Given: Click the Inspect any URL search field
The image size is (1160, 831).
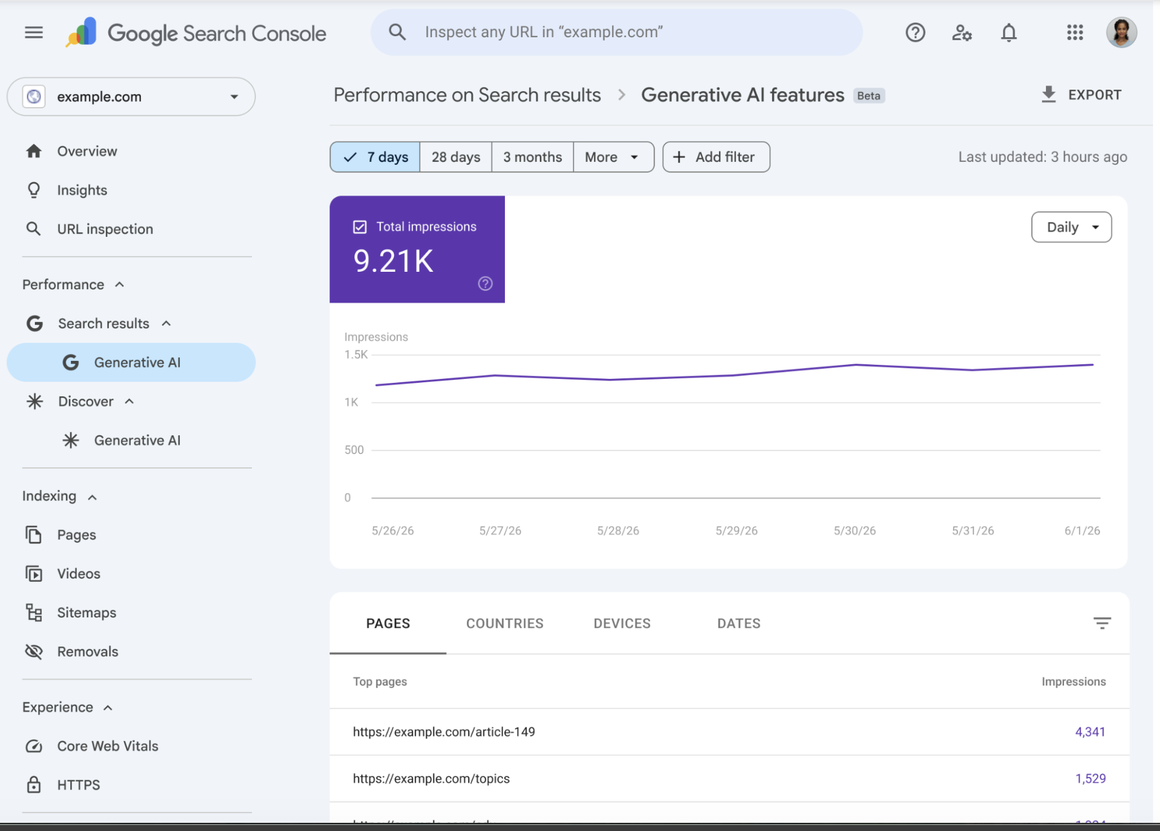Looking at the screenshot, I should (617, 33).
